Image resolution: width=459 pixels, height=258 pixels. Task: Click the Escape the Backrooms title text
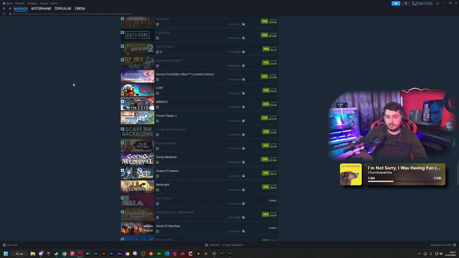click(171, 129)
